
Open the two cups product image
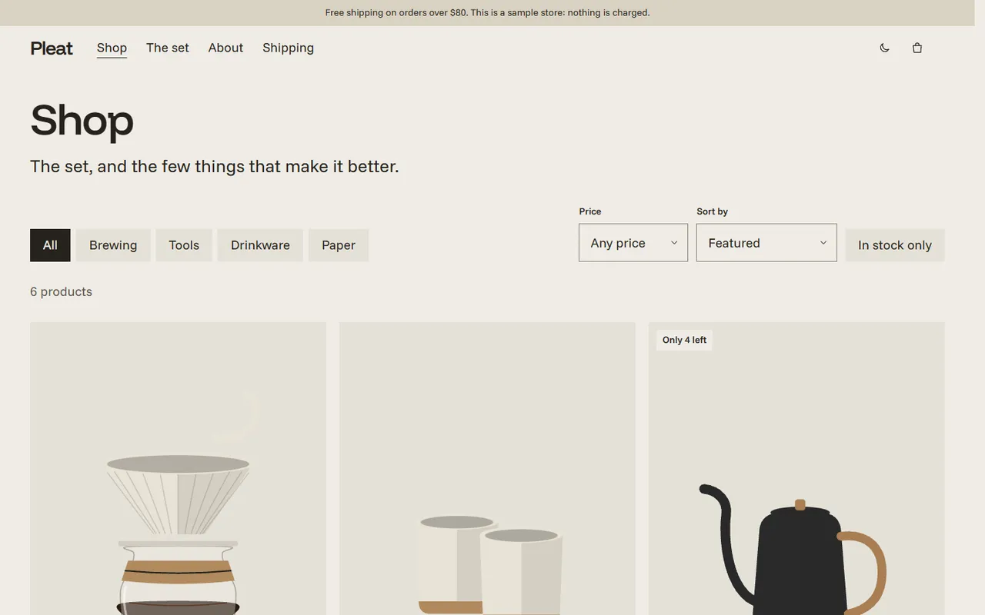pos(487,469)
